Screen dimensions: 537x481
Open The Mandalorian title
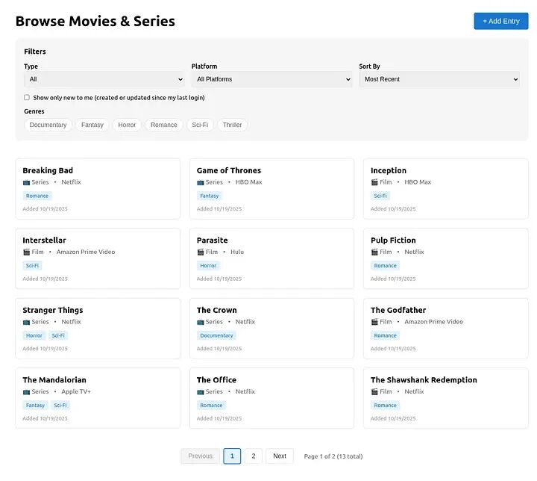[x=54, y=379]
